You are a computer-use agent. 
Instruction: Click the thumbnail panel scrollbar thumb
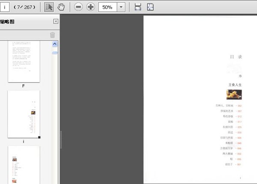[55, 53]
